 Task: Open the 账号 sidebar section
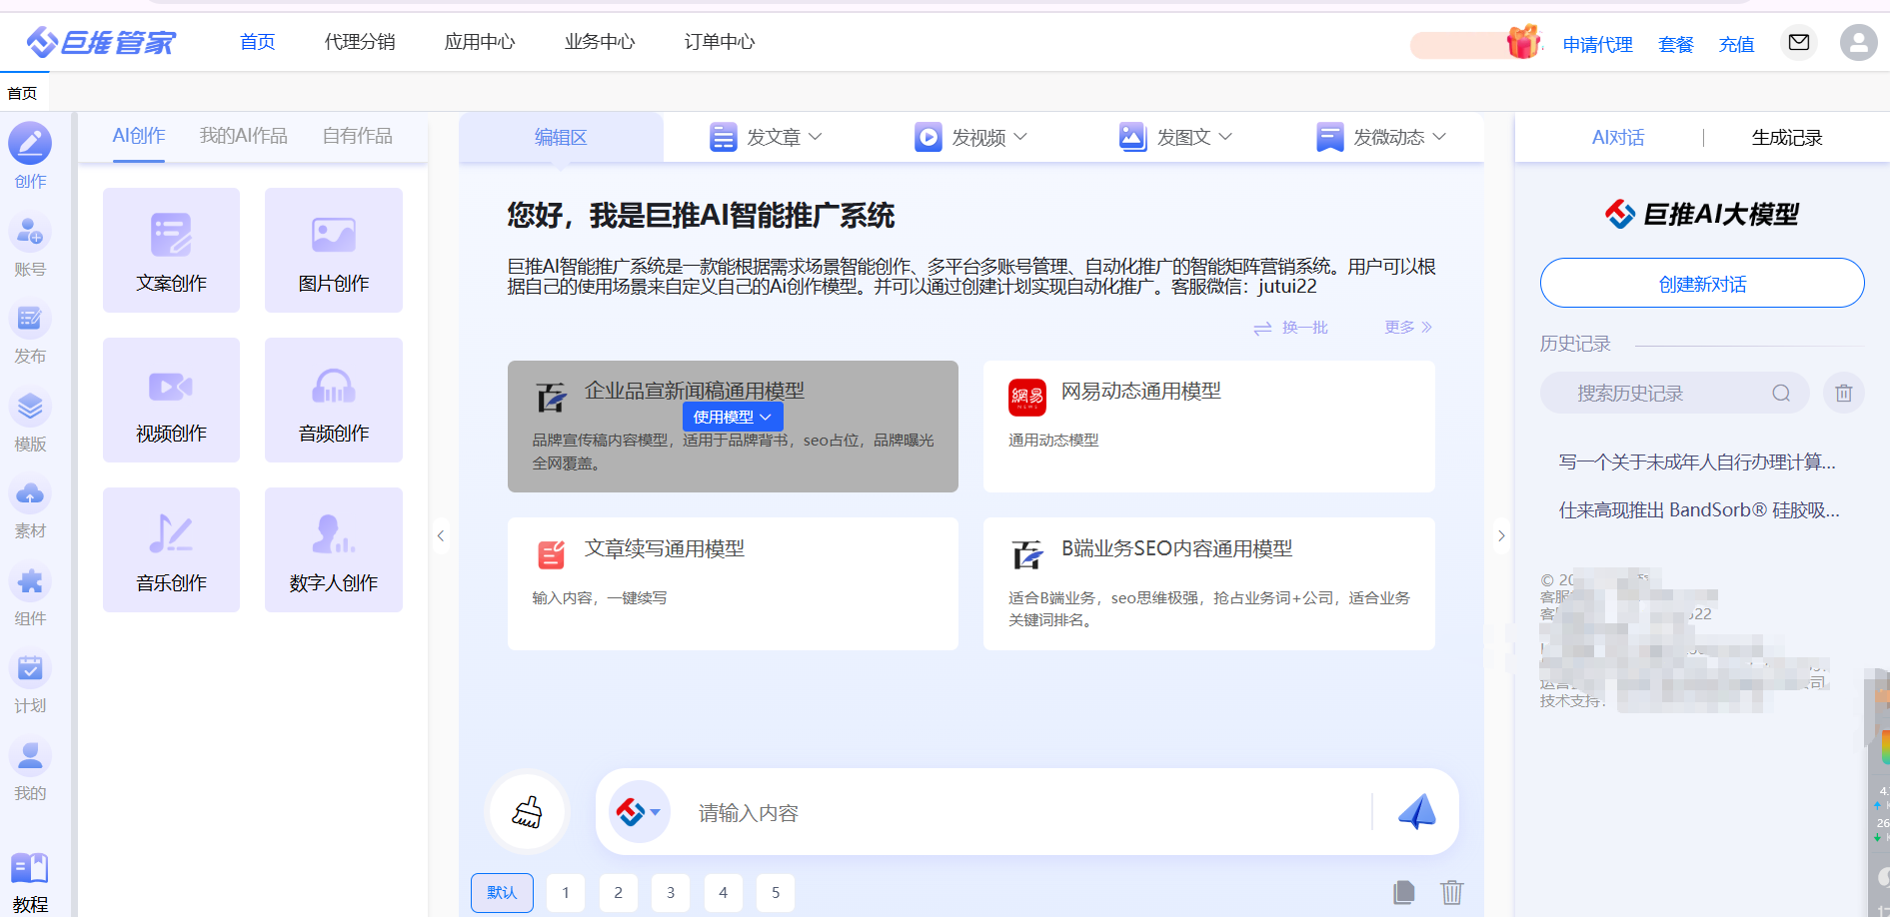(30, 245)
